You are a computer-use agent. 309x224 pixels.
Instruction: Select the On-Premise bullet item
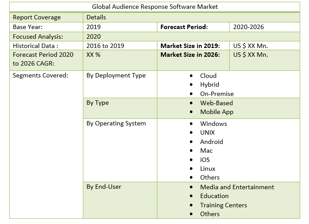(217, 94)
